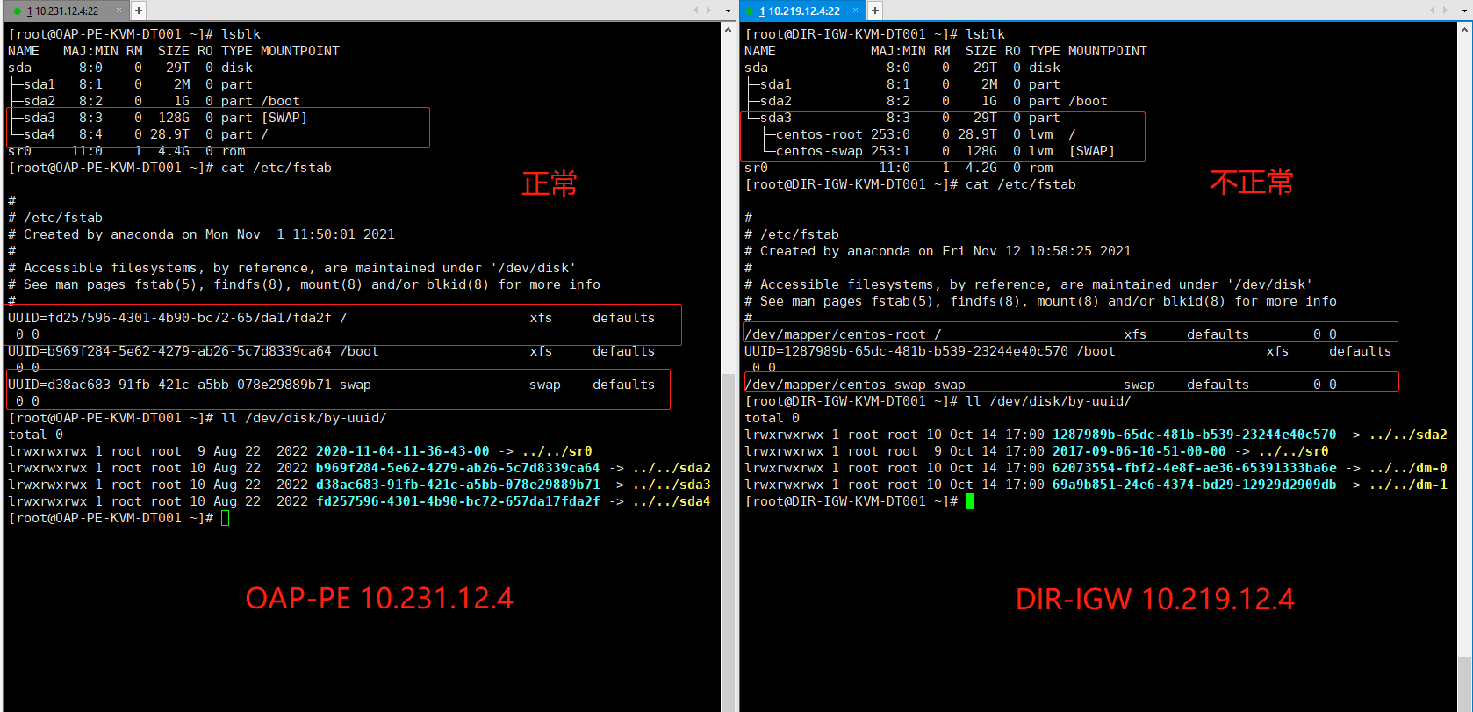Click green connection dot on 10.231.12.4 tab
This screenshot has height=712, width=1473.
click(18, 11)
